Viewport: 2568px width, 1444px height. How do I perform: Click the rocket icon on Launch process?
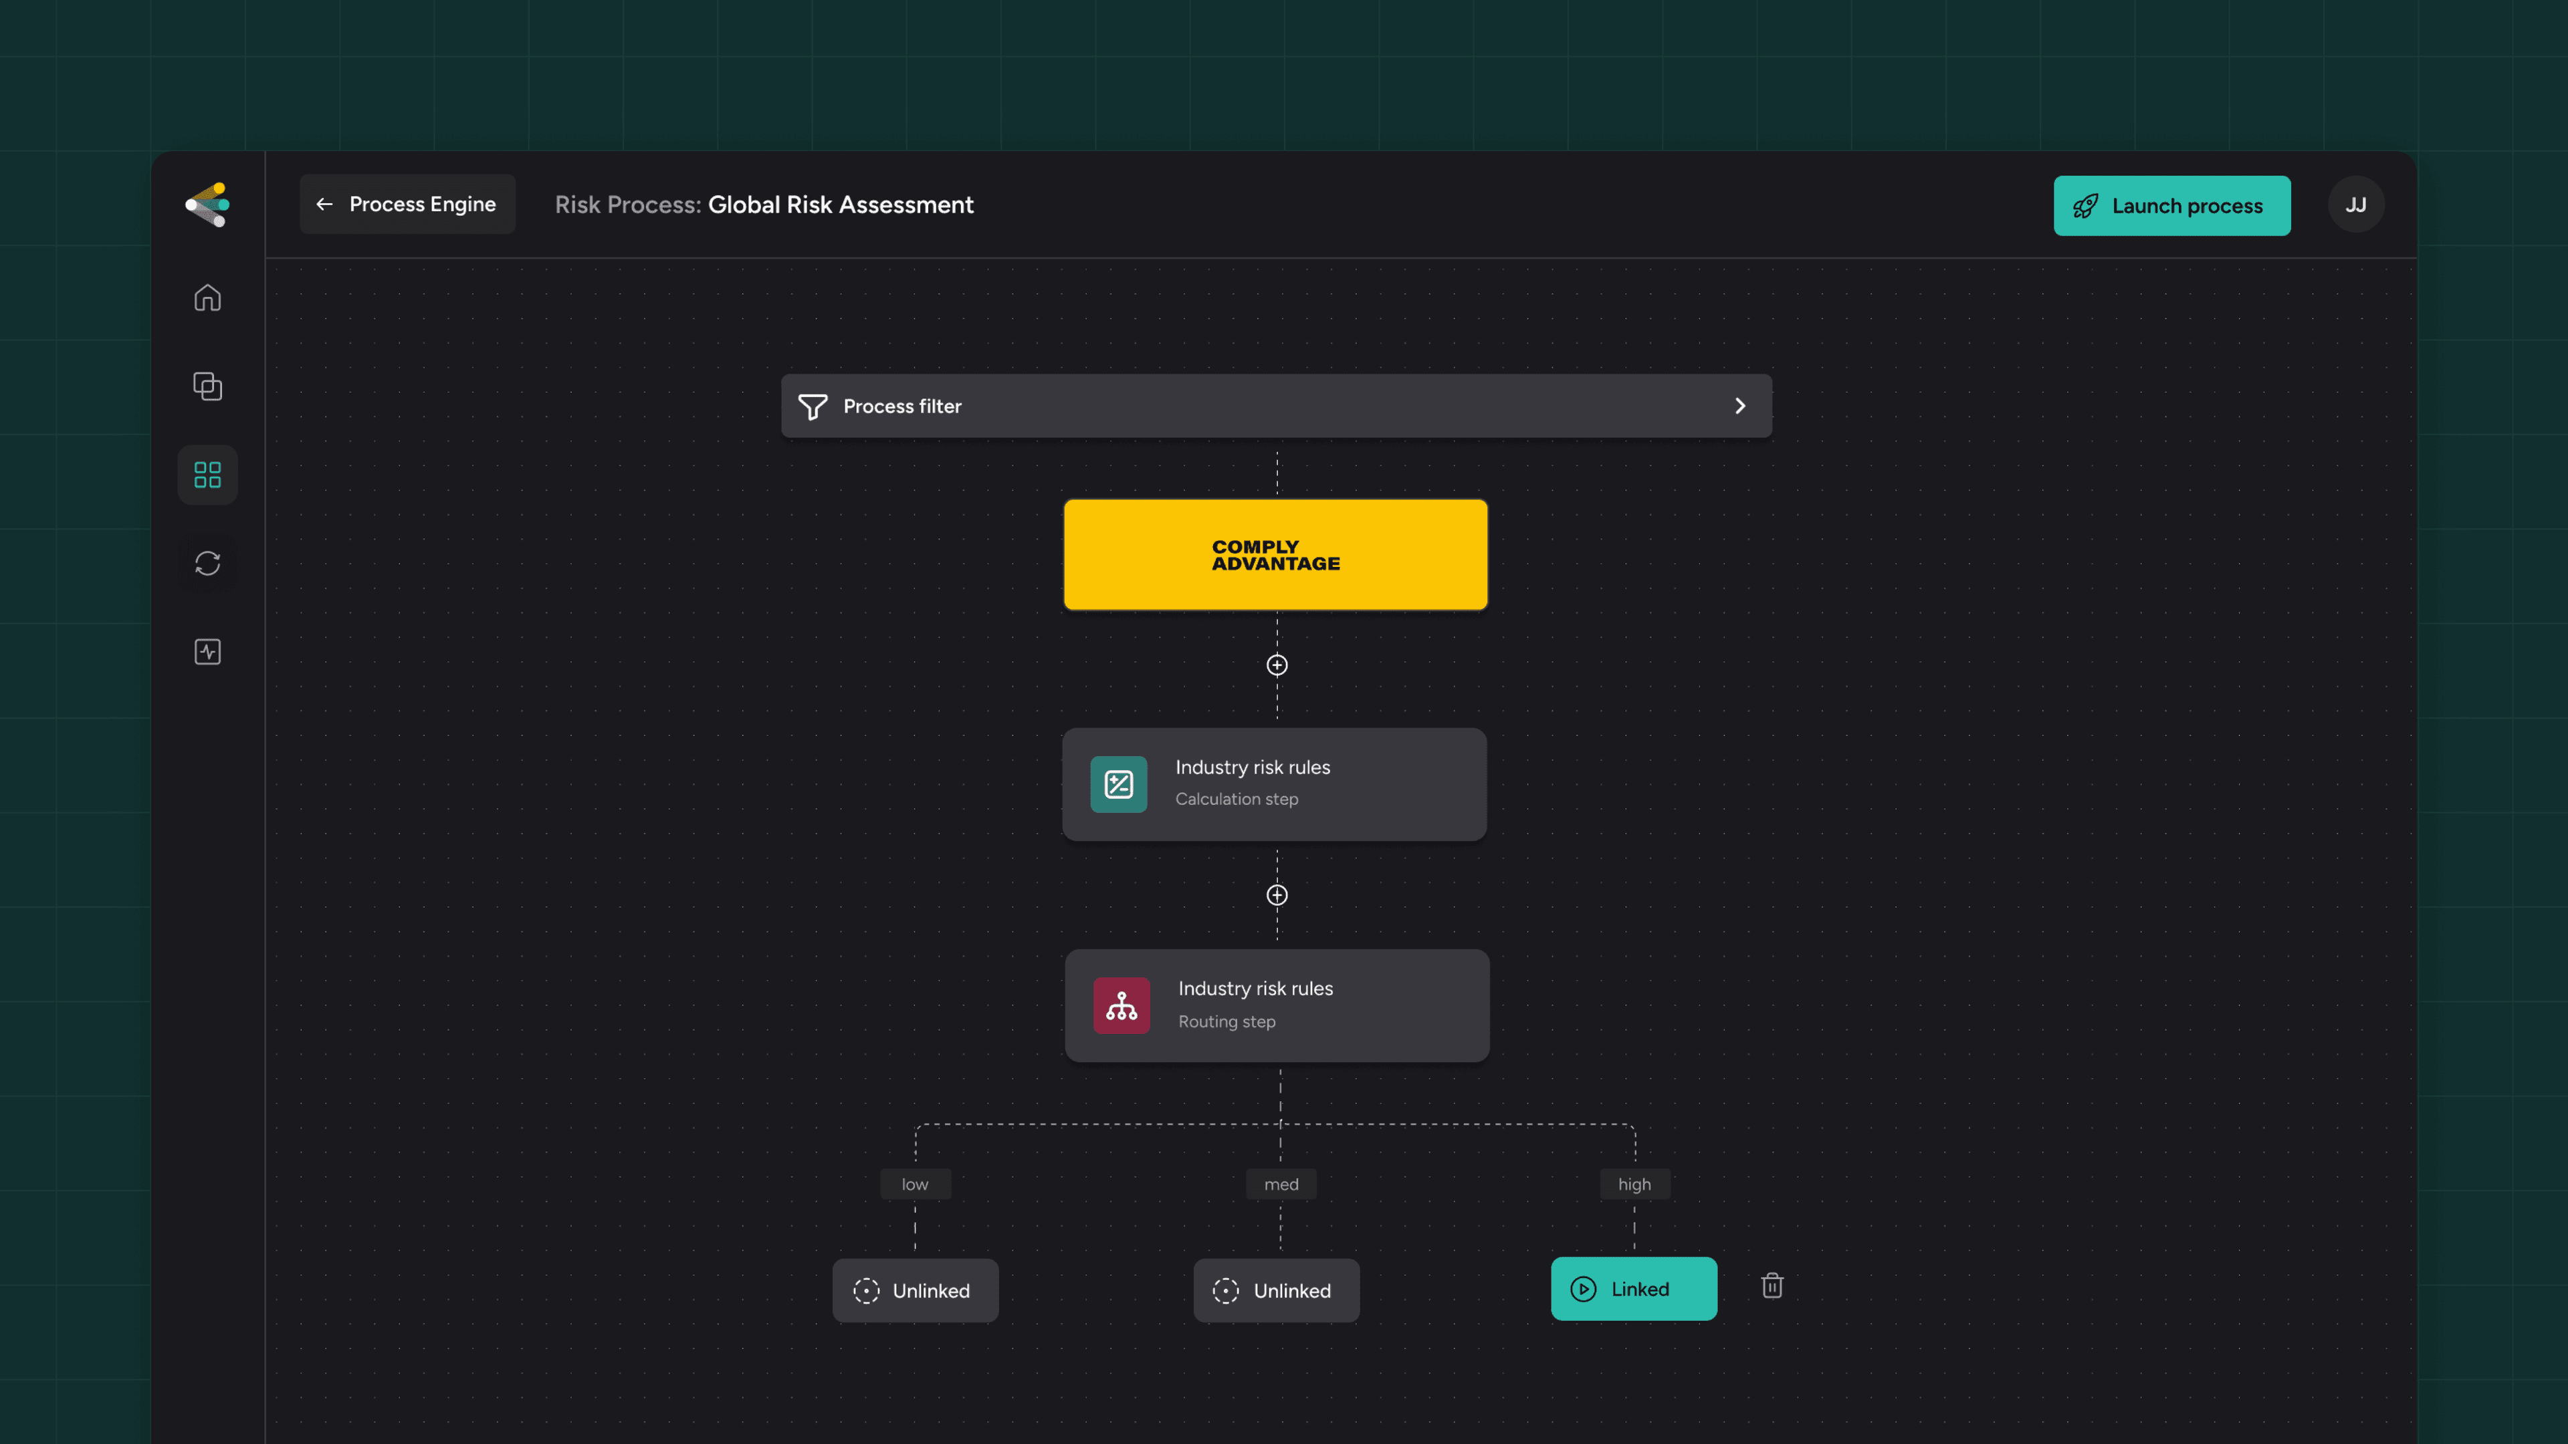[x=2086, y=207]
